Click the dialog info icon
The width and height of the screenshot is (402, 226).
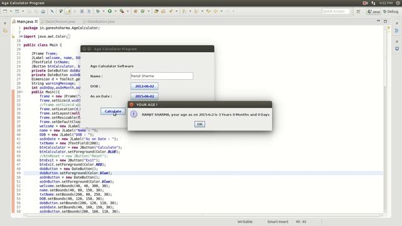[134, 114]
